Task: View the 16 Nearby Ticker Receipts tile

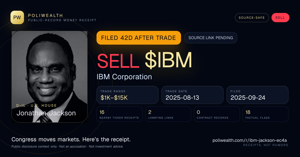Action: 119,114
